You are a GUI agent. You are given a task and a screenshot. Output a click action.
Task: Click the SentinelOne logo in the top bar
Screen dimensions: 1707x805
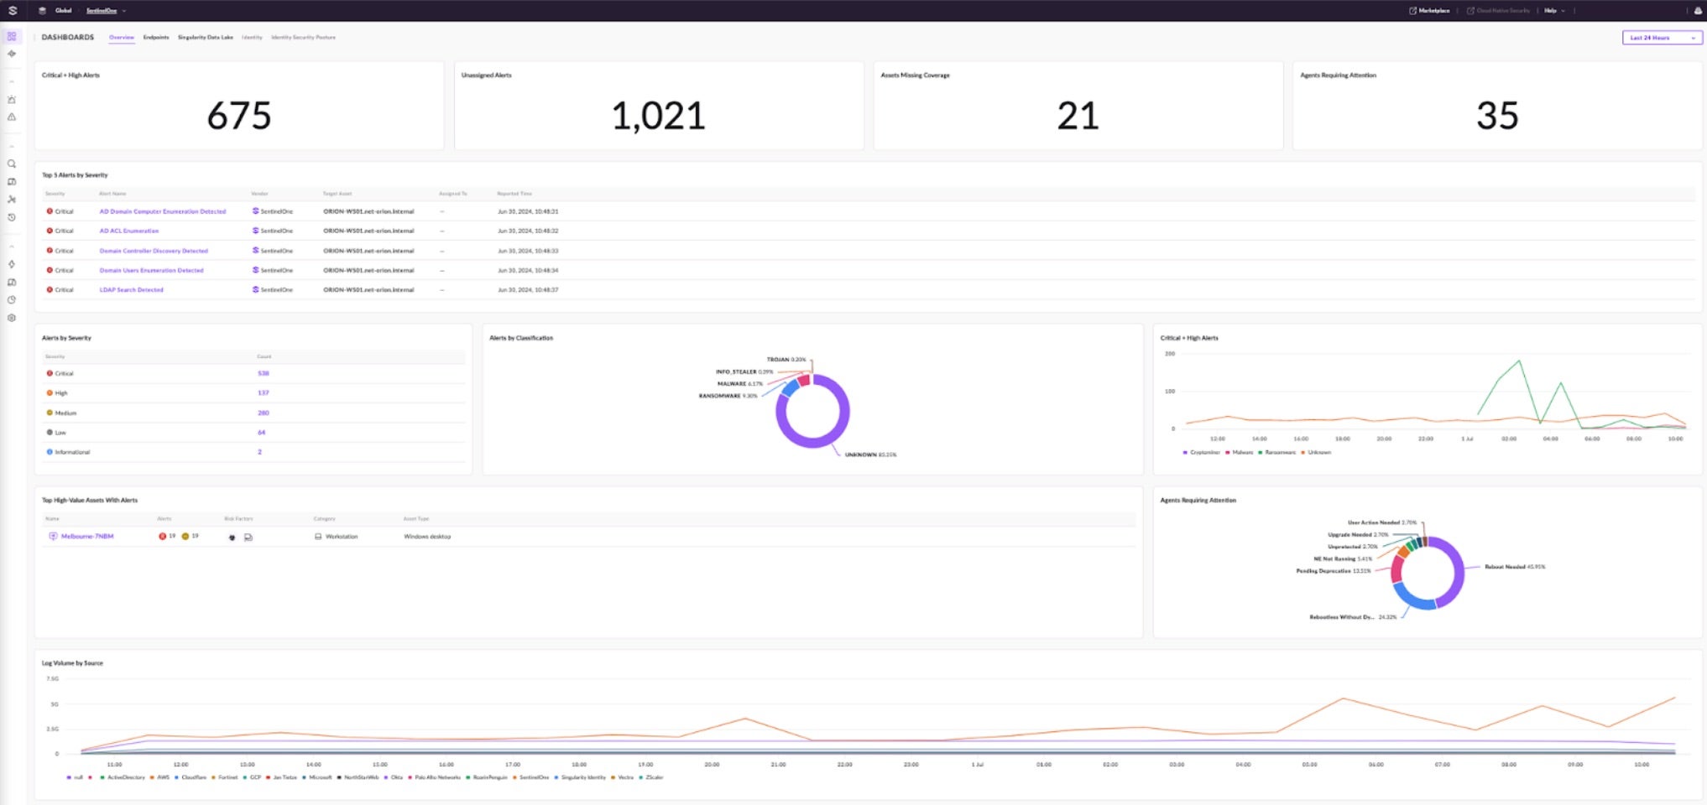coord(12,11)
